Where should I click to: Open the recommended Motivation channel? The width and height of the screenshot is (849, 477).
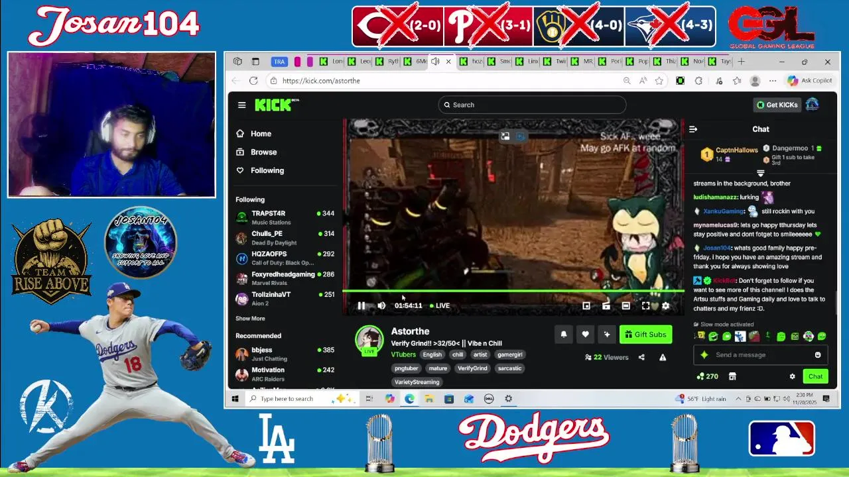(x=285, y=374)
